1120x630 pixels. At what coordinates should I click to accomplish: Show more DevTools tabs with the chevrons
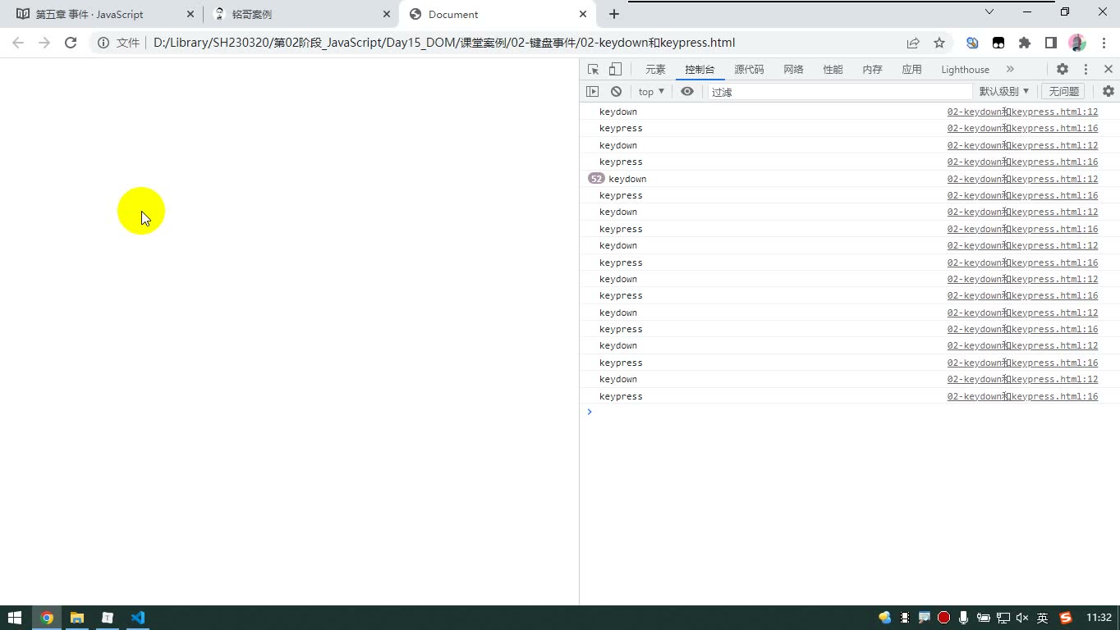[x=1010, y=70]
